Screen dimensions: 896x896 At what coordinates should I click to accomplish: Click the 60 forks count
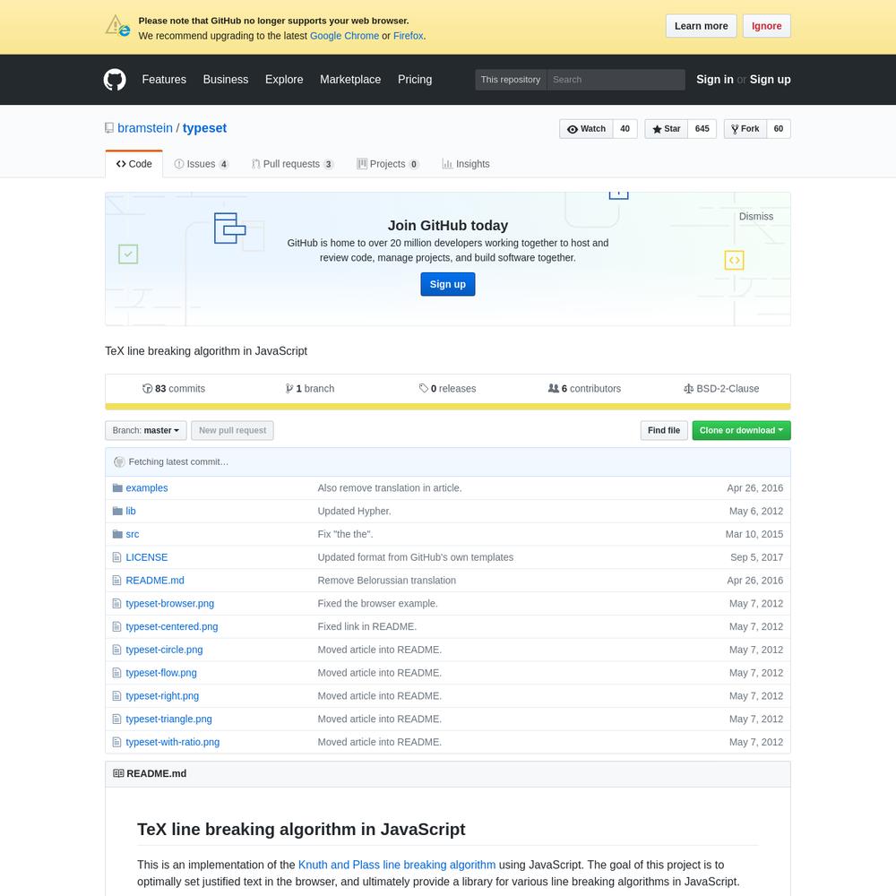click(x=779, y=128)
